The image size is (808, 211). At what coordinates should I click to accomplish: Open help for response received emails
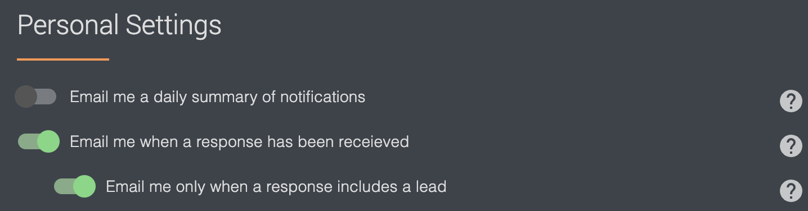coord(791,146)
